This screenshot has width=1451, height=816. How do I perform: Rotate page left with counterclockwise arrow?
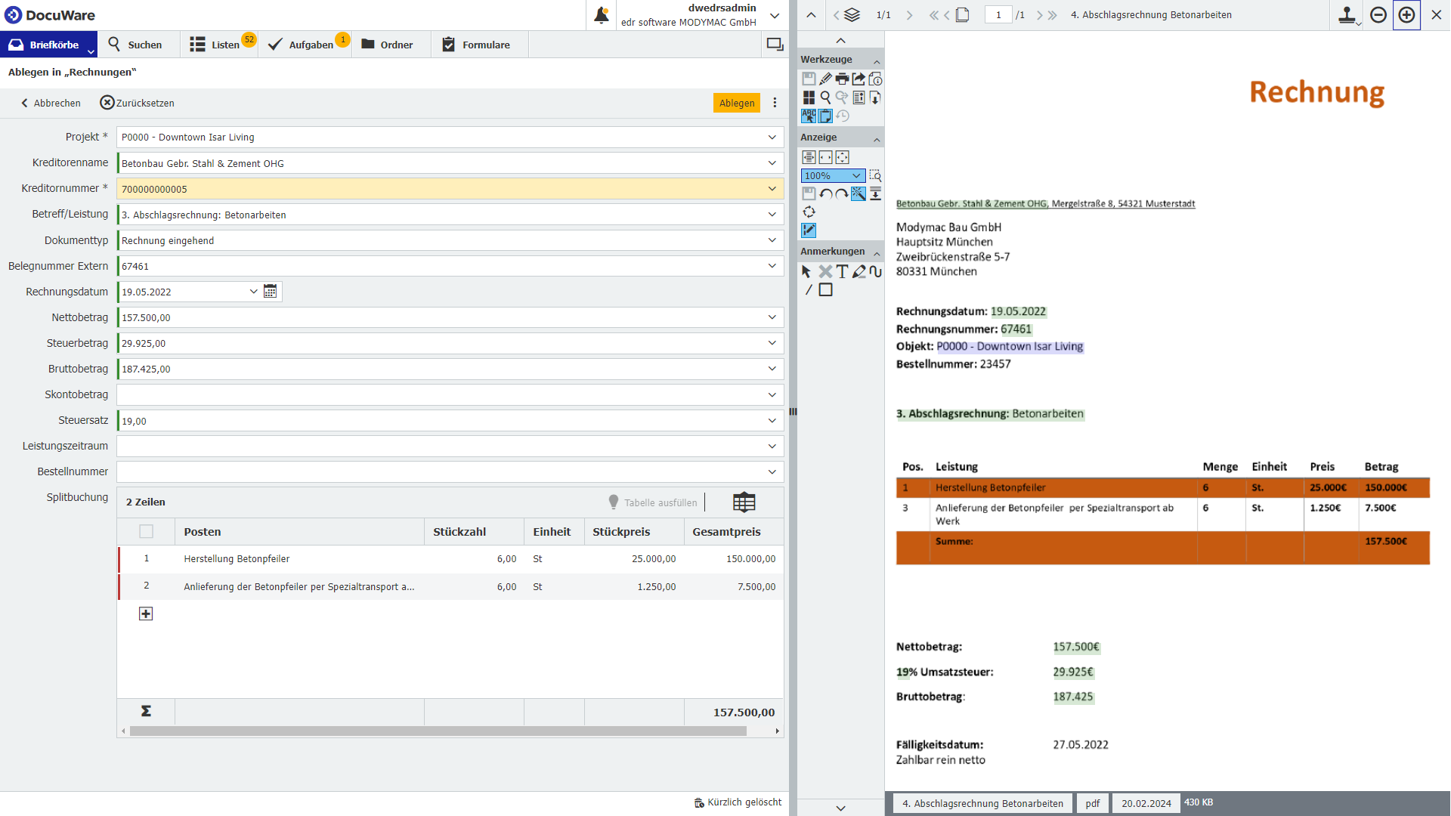[825, 193]
